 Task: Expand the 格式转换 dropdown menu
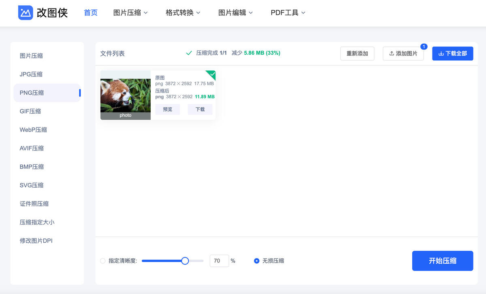point(183,13)
